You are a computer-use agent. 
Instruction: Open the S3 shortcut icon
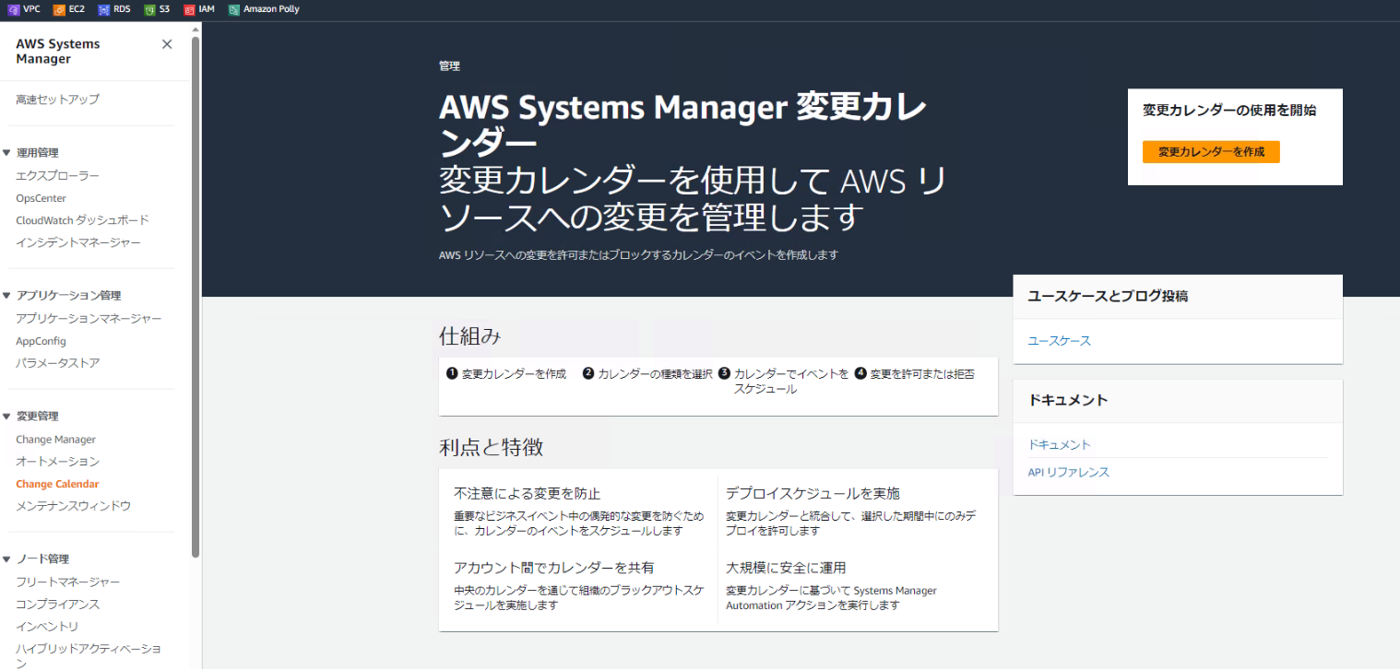pyautogui.click(x=149, y=9)
